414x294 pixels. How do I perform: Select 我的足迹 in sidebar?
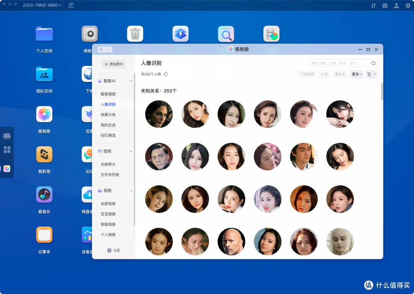pos(108,125)
